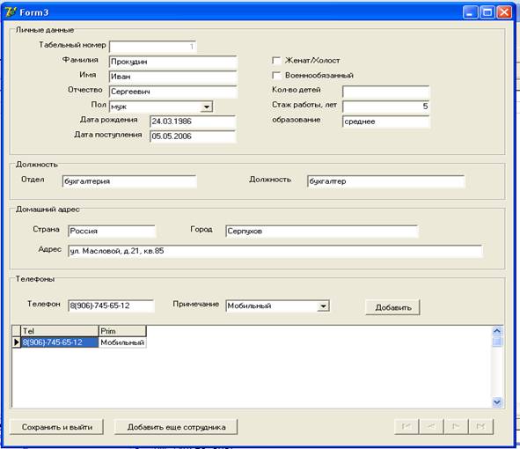Click the Добавить phone button
Image resolution: width=520 pixels, height=449 pixels.
click(x=393, y=307)
